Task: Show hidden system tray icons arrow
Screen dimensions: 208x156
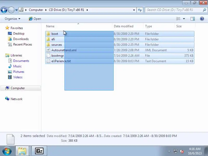Action: tap(169, 151)
